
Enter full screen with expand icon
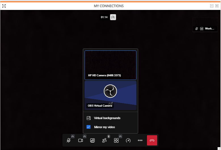[4, 6]
